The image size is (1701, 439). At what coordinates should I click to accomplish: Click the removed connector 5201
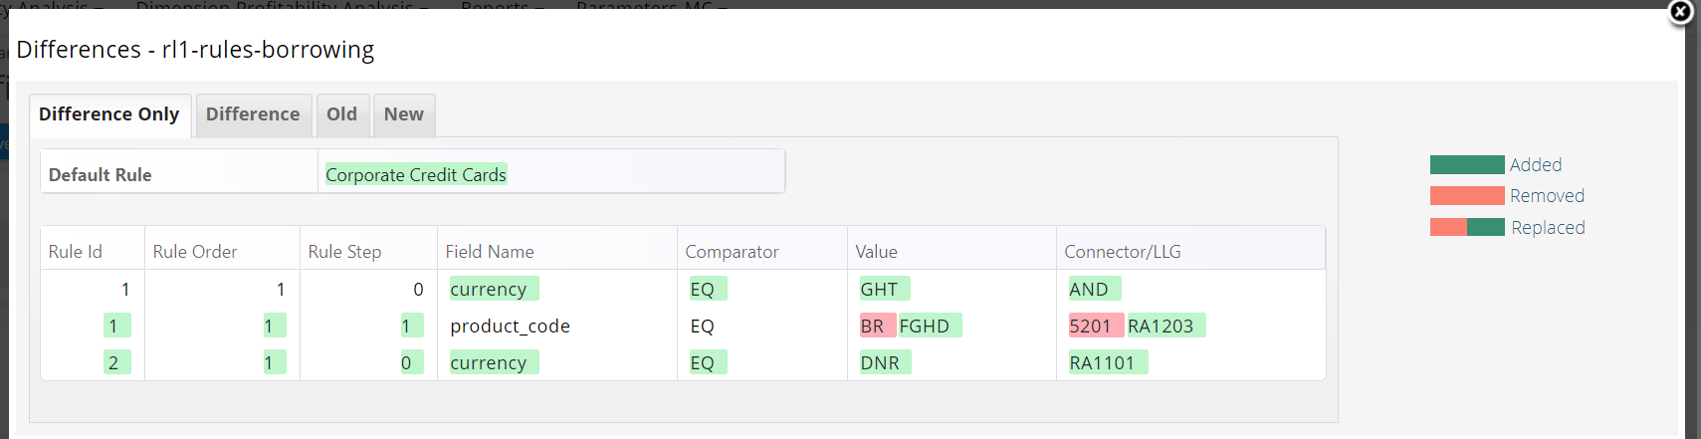point(1095,326)
